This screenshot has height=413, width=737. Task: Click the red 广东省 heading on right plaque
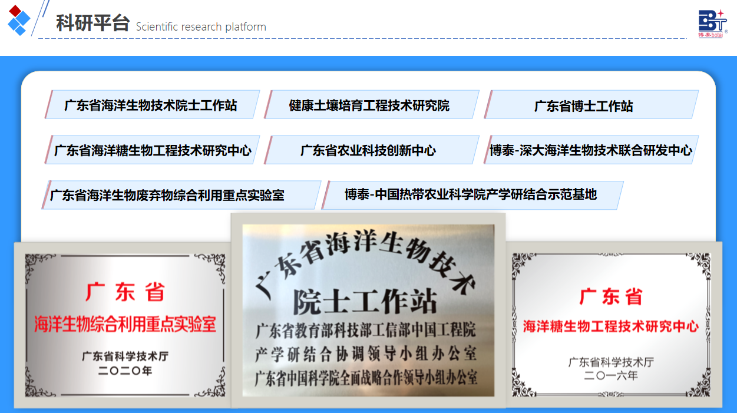pyautogui.click(x=611, y=296)
